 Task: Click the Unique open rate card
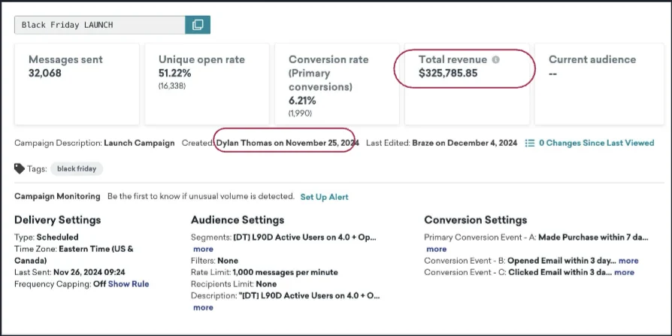(x=207, y=84)
